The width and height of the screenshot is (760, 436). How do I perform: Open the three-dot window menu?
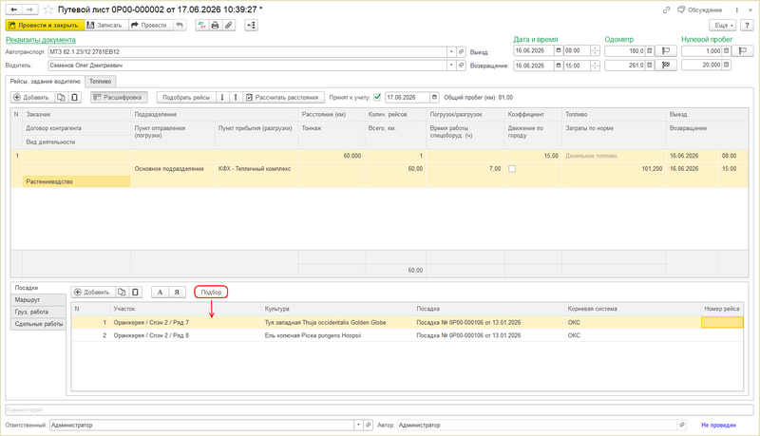[x=737, y=9]
